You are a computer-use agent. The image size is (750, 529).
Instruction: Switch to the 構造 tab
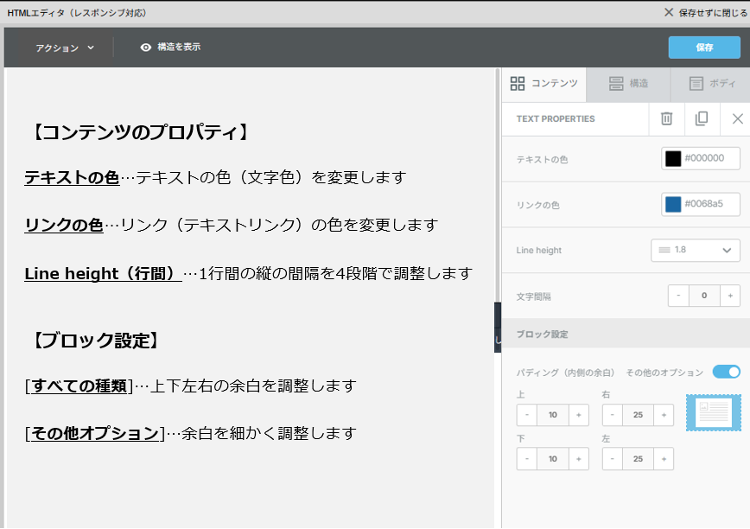[628, 84]
